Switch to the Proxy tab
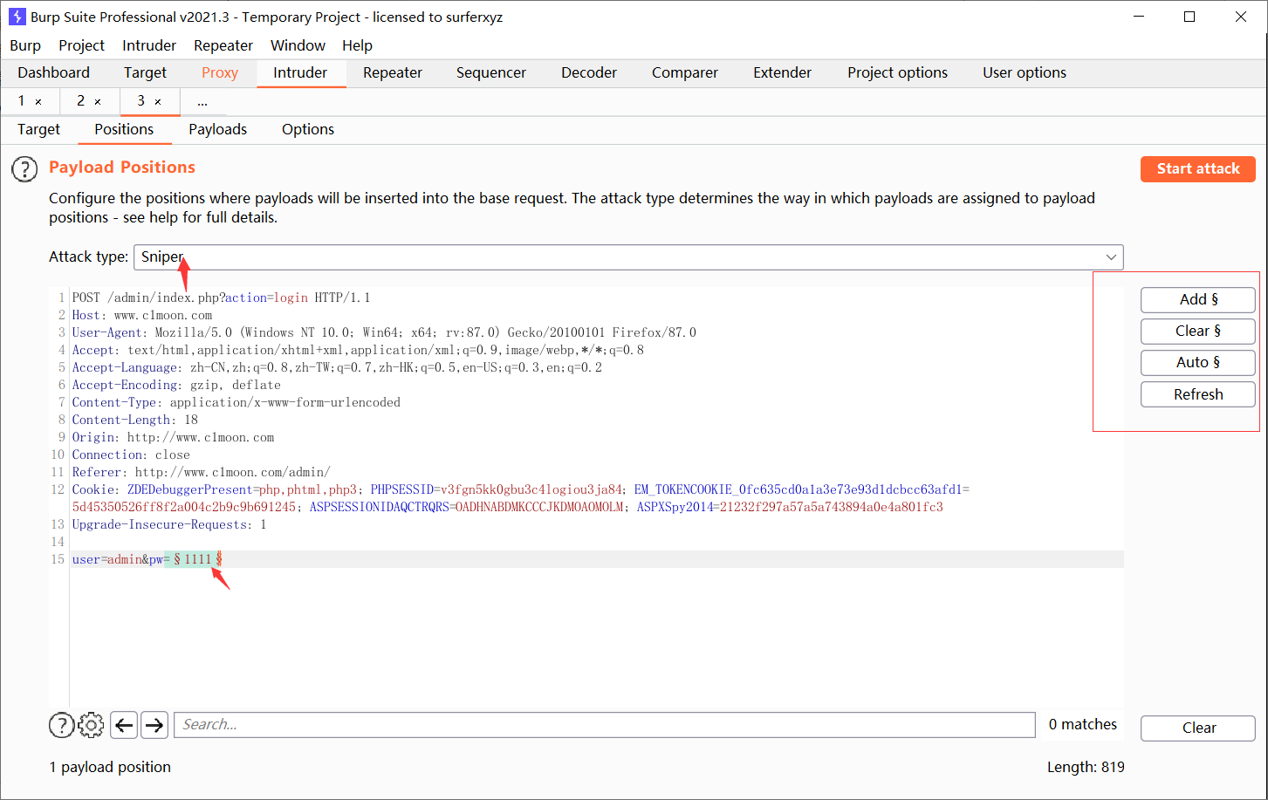The height and width of the screenshot is (800, 1268). (220, 73)
